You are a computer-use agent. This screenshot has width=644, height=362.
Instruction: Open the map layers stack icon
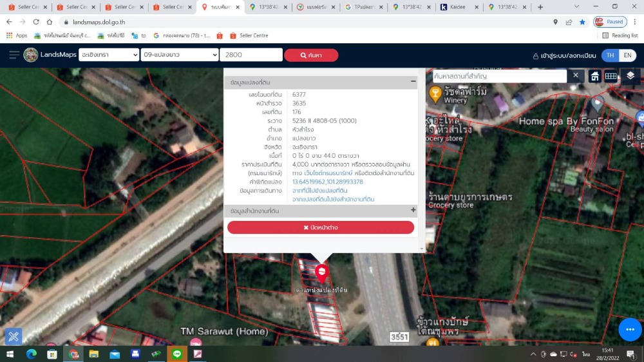point(630,75)
